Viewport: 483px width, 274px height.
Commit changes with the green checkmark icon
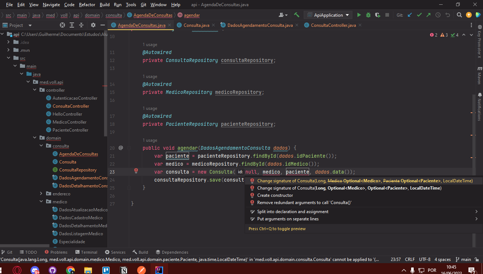(x=419, y=15)
